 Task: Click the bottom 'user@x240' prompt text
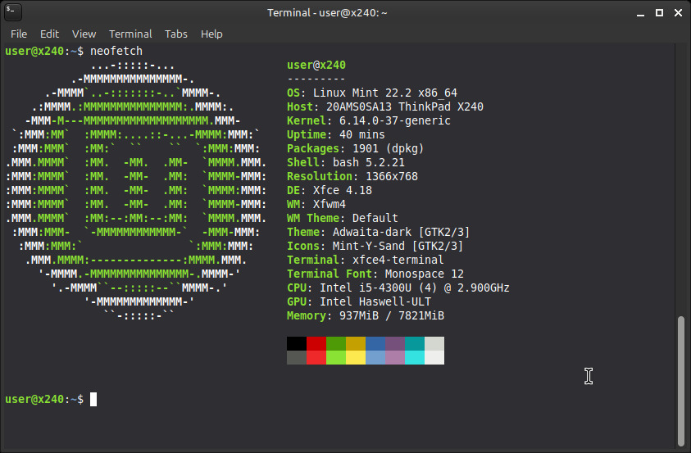[34, 399]
